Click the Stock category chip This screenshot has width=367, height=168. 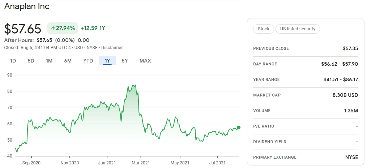[x=264, y=29]
